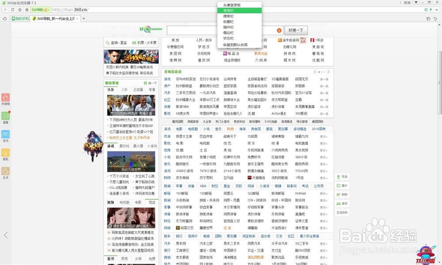Expand 更多 for the 页游 row
The height and width of the screenshot is (265, 442).
(x=324, y=136)
